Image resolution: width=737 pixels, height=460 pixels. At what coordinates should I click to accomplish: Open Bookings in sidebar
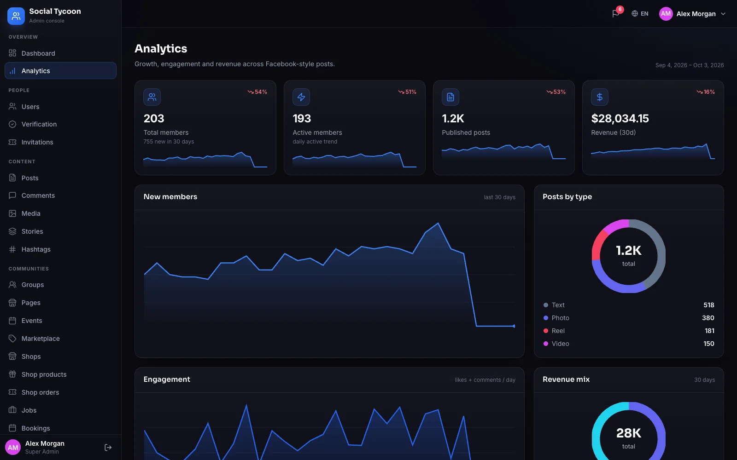pyautogui.click(x=60, y=428)
